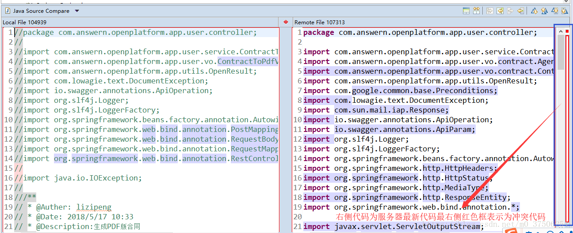This screenshot has height=233, width=573.
Task: Click the red conflict indicator square in overview ruler
Action: click(x=567, y=31)
